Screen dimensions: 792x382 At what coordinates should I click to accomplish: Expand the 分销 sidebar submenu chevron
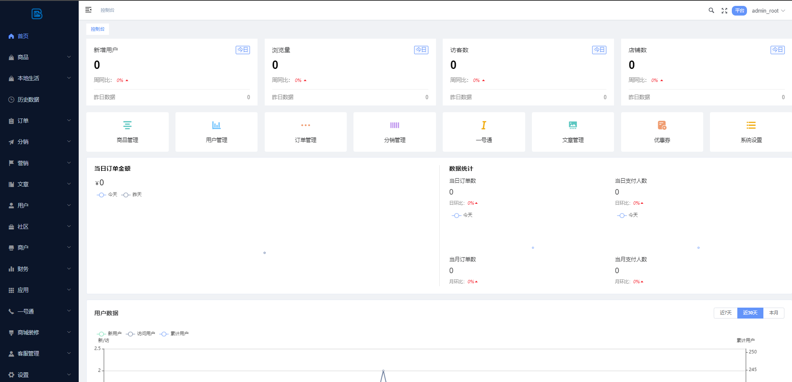click(x=69, y=142)
